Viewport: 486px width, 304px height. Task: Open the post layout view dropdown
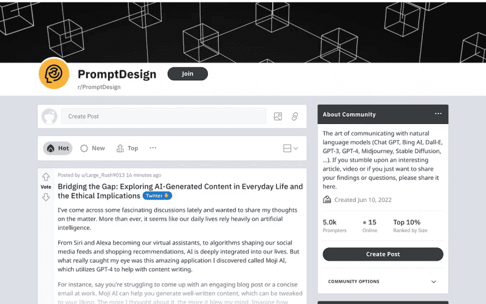(x=290, y=148)
